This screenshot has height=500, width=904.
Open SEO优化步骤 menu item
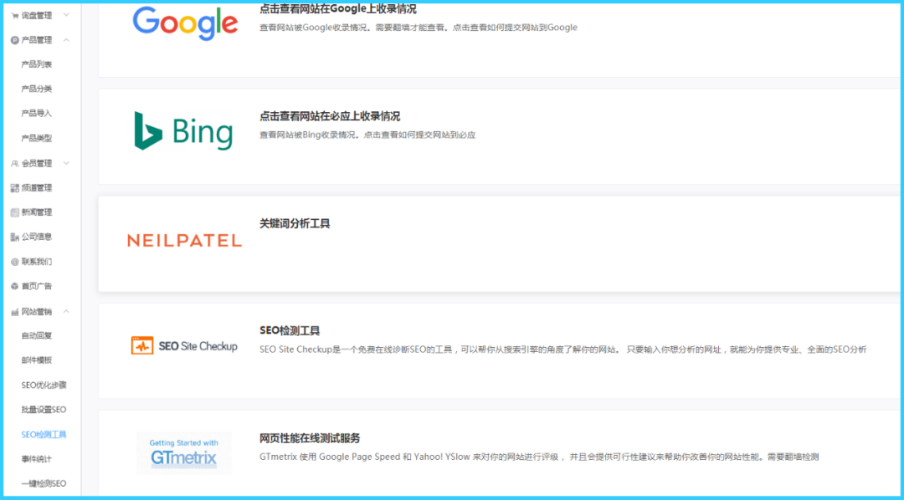[x=44, y=385]
